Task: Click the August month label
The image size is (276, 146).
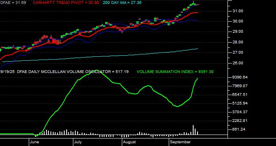Action: (129, 142)
